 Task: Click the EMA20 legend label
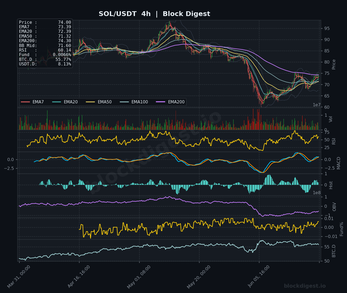click(71, 102)
